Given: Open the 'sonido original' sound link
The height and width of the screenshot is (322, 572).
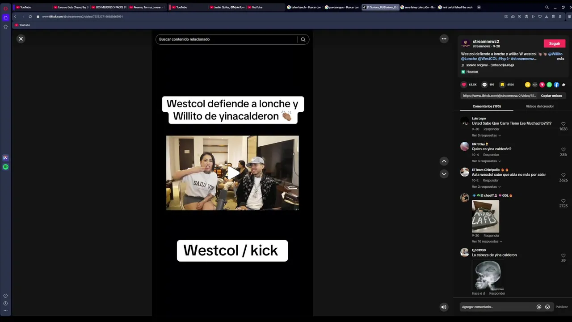Looking at the screenshot, I should click(490, 65).
